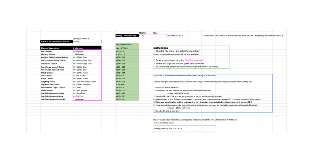Select the green 'Key = CTRL 3' cell
This screenshot has width=313, height=164.
tap(127, 48)
